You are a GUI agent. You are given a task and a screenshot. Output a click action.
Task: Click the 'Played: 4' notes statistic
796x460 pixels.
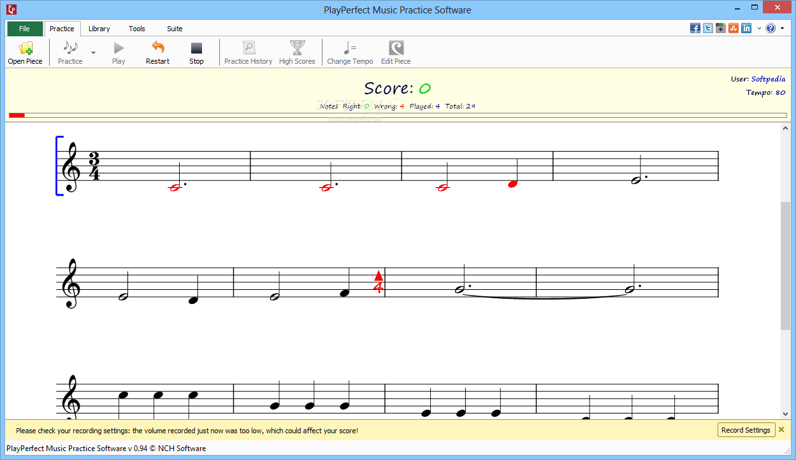(x=424, y=106)
